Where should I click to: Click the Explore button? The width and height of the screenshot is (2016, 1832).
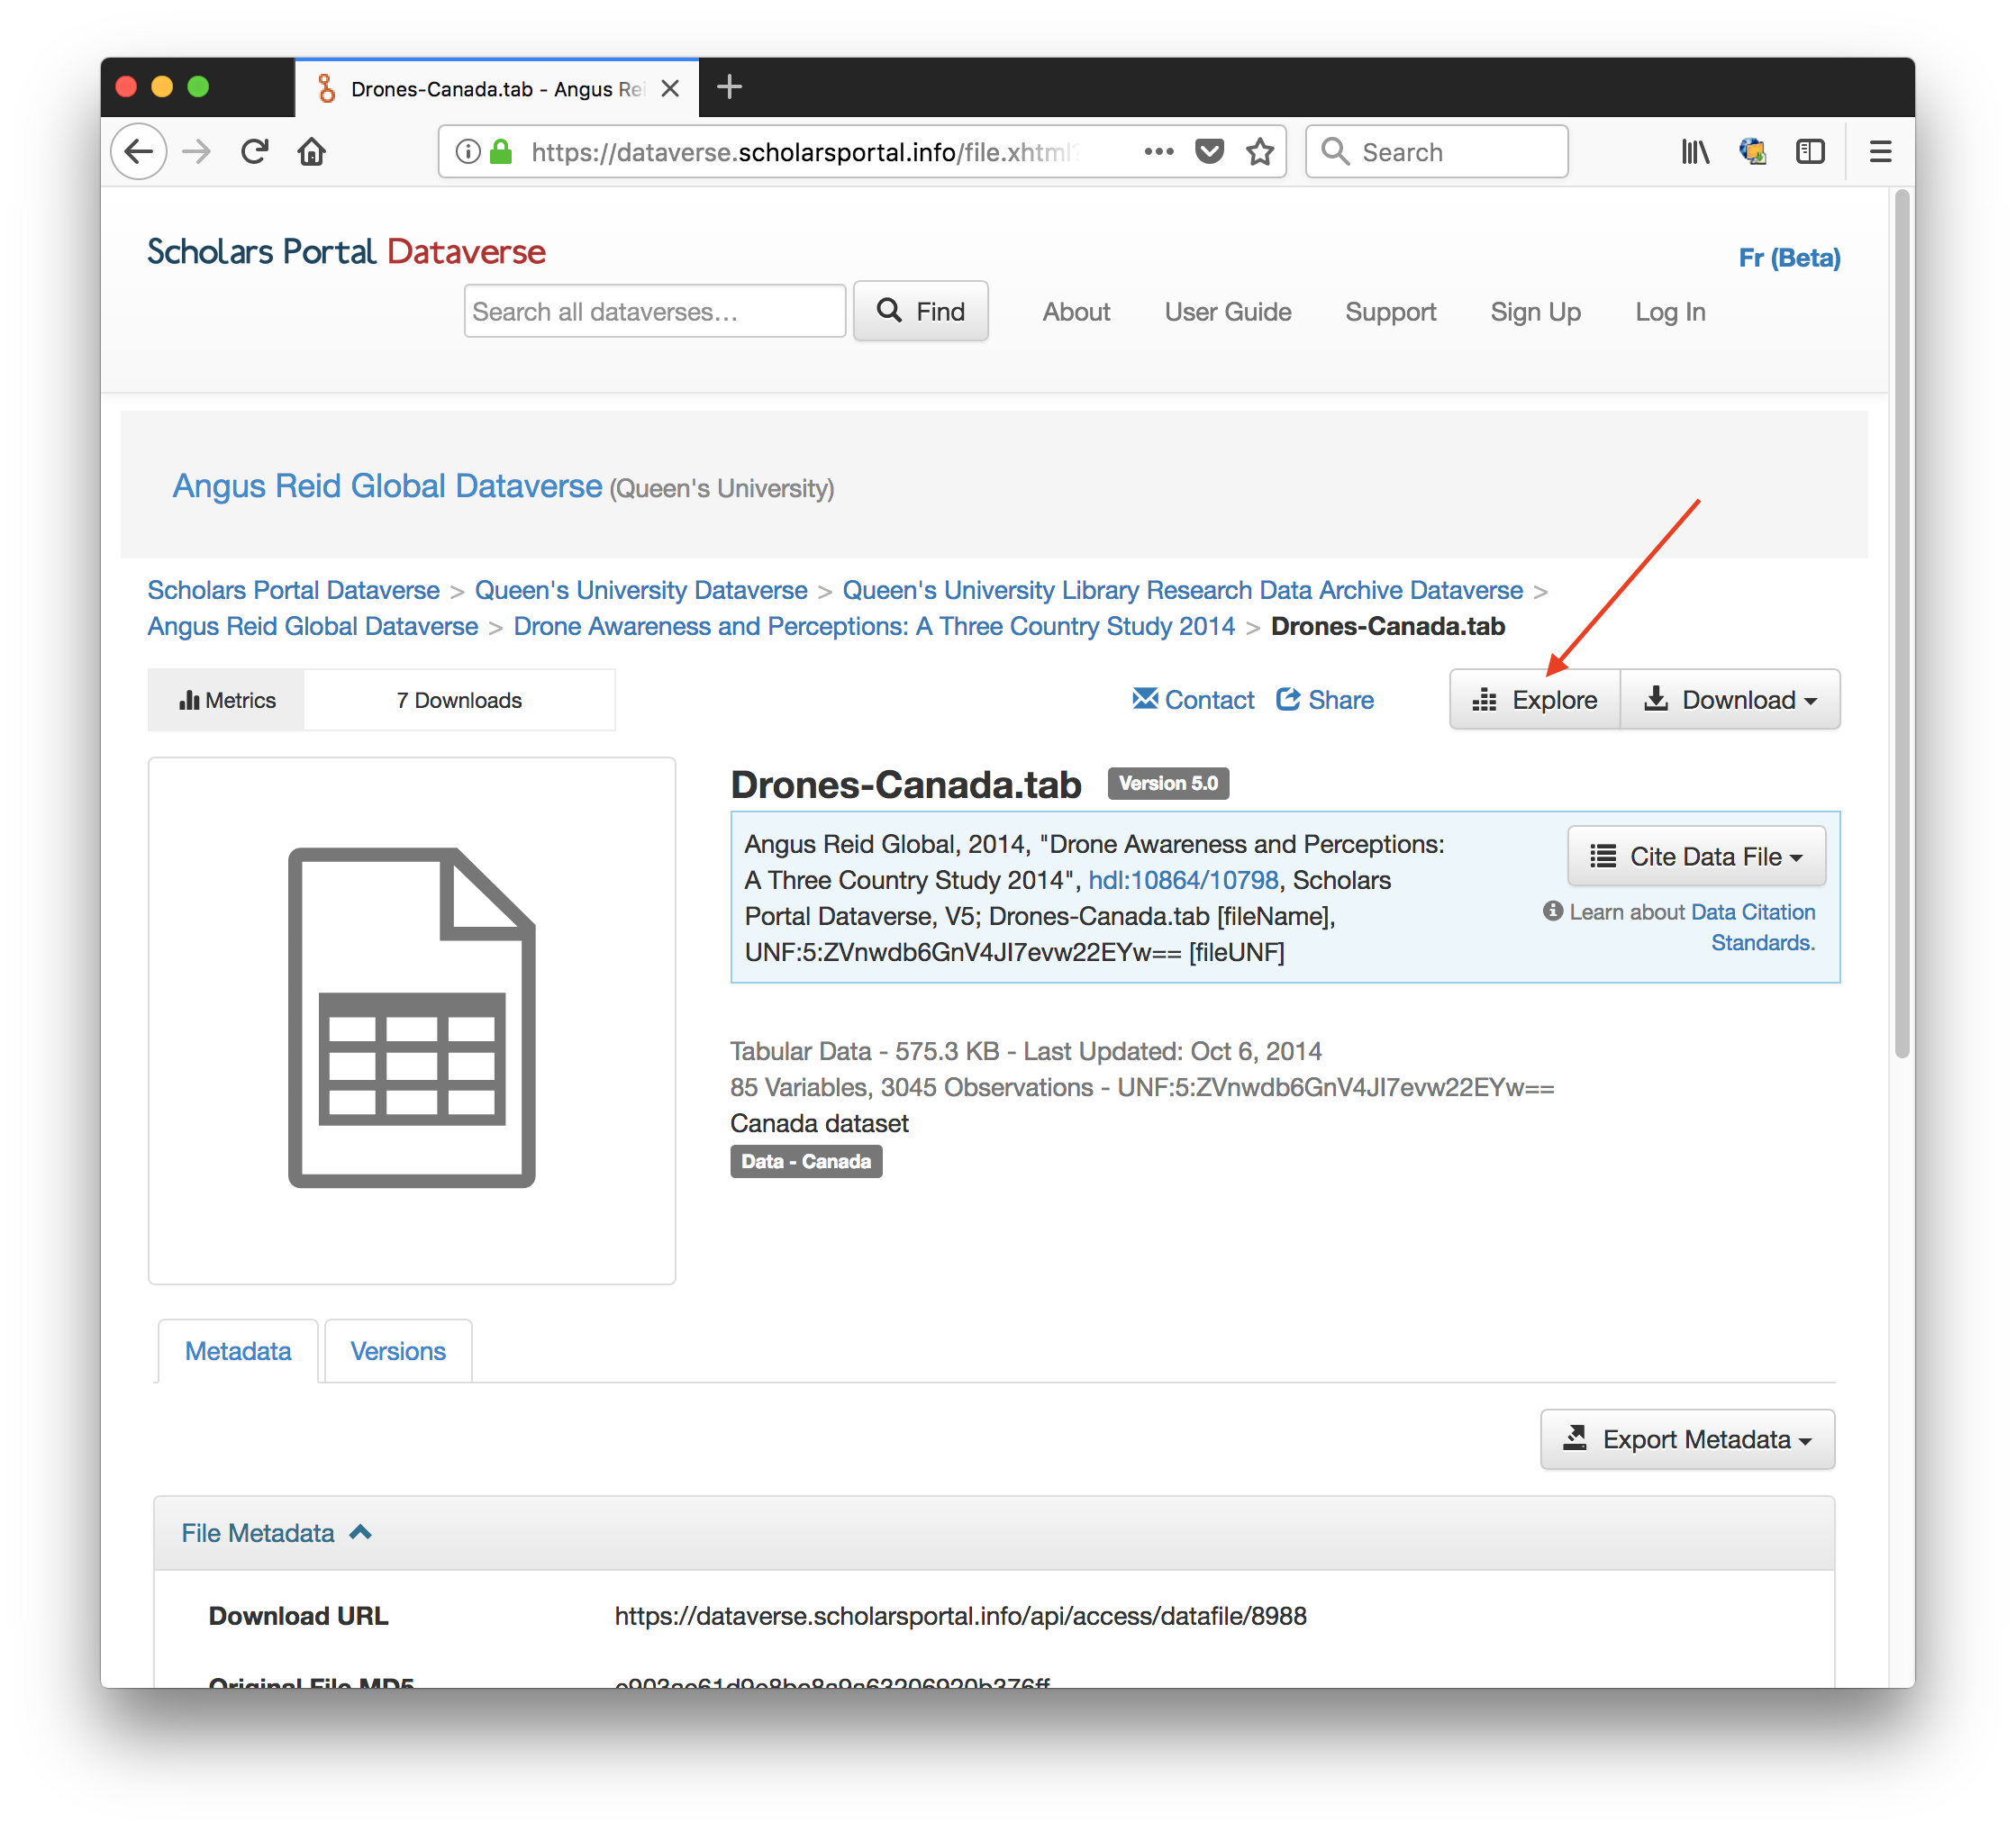tap(1535, 699)
